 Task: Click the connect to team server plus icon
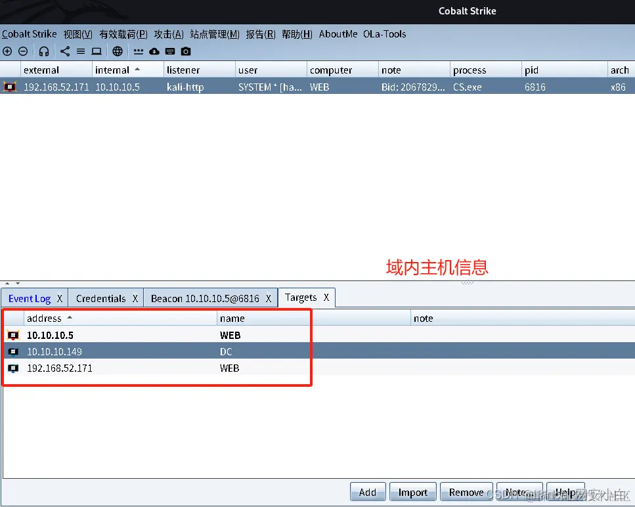coord(7,51)
